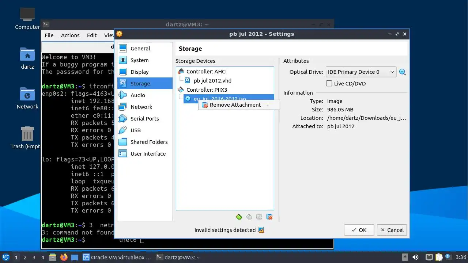Open the application menu on the taskbar
This screenshot has width=468, height=263.
(6, 257)
